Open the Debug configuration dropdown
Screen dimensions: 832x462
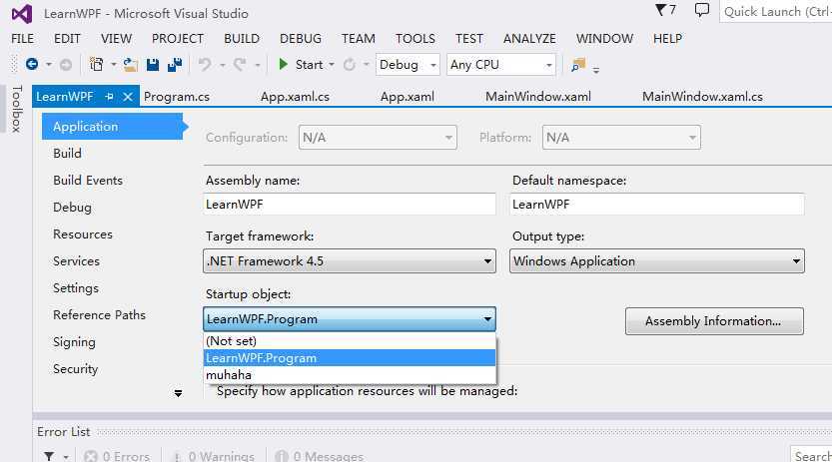coord(408,64)
